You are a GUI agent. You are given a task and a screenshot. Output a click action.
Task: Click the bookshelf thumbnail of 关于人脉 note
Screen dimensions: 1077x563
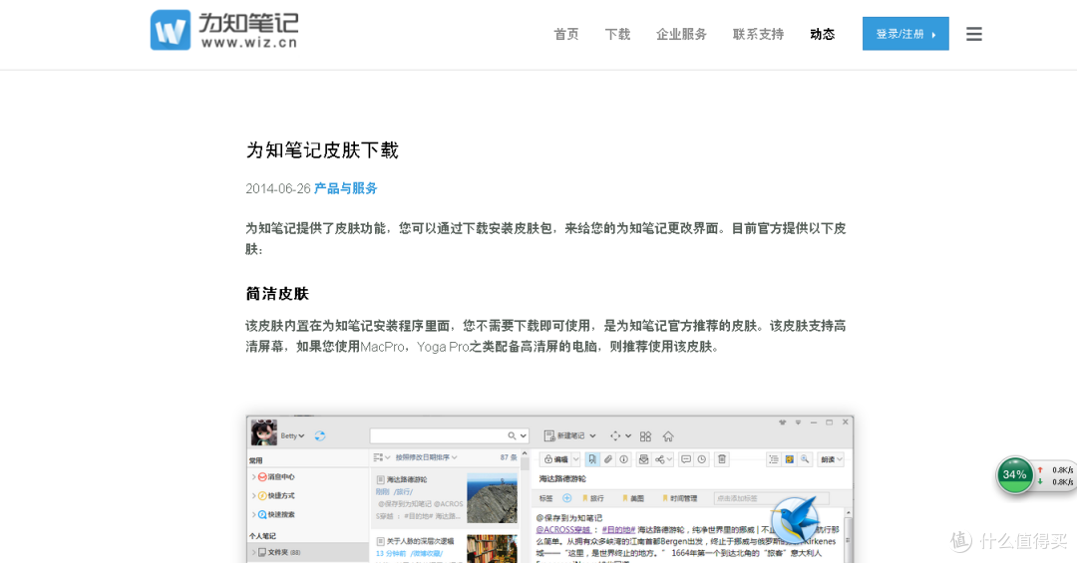tap(492, 549)
